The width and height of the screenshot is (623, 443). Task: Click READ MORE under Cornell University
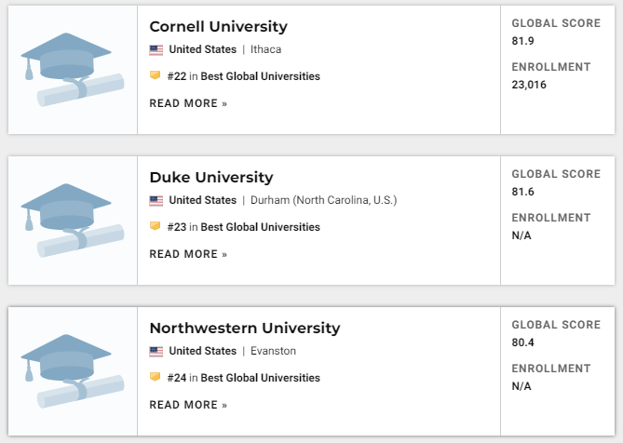(x=188, y=103)
